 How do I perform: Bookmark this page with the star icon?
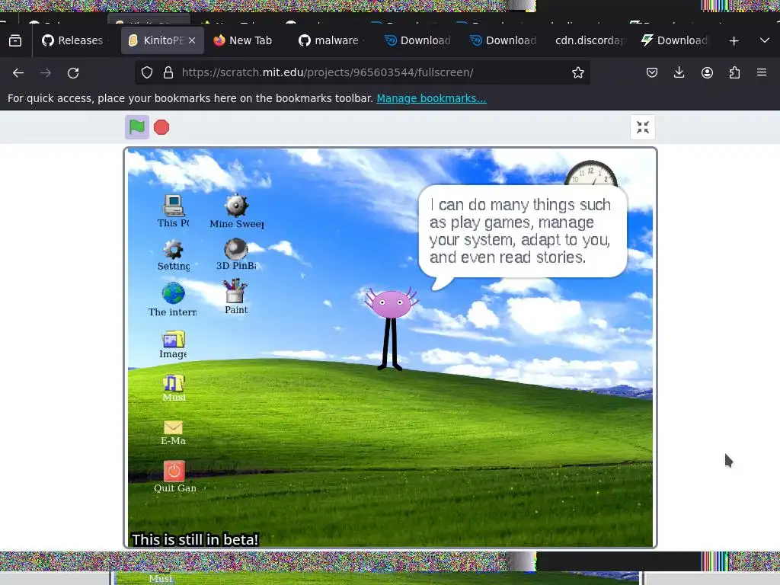click(577, 72)
